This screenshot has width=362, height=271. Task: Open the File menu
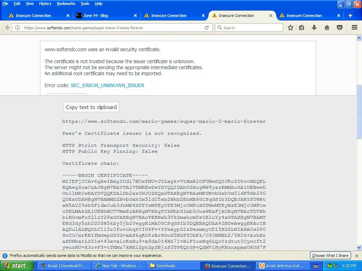[5, 4]
